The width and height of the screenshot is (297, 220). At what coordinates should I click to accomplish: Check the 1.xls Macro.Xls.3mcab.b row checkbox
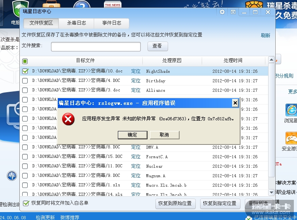click(25, 185)
